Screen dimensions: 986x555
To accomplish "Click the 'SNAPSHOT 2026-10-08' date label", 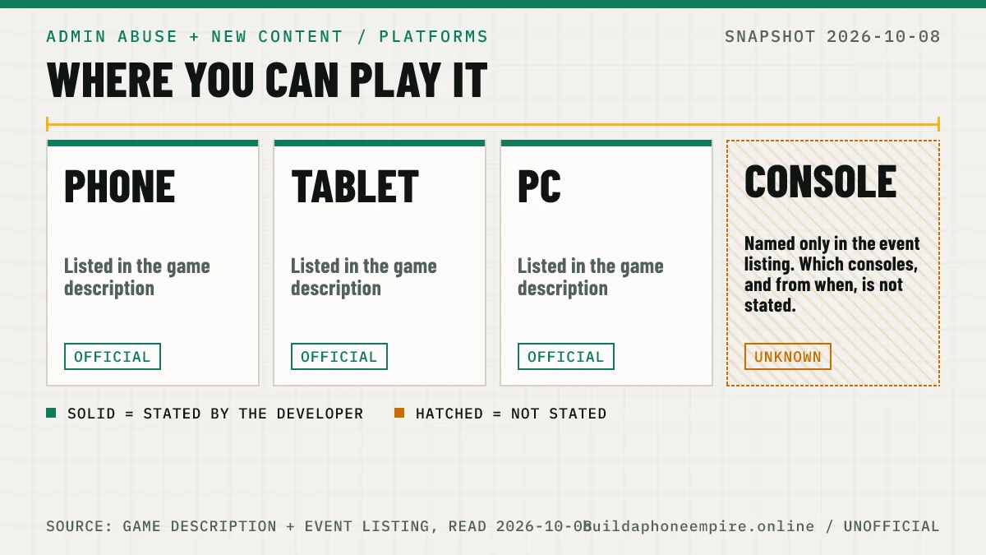I will (832, 36).
